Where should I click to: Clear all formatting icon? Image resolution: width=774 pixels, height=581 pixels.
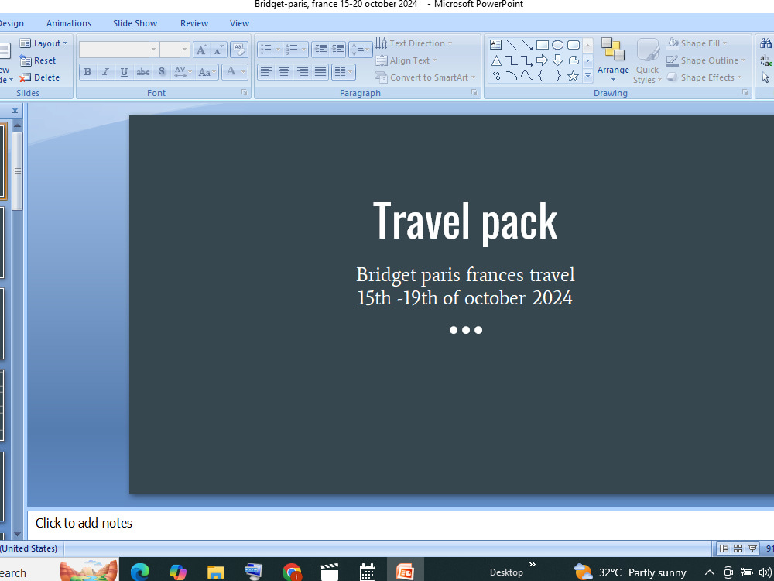[239, 50]
